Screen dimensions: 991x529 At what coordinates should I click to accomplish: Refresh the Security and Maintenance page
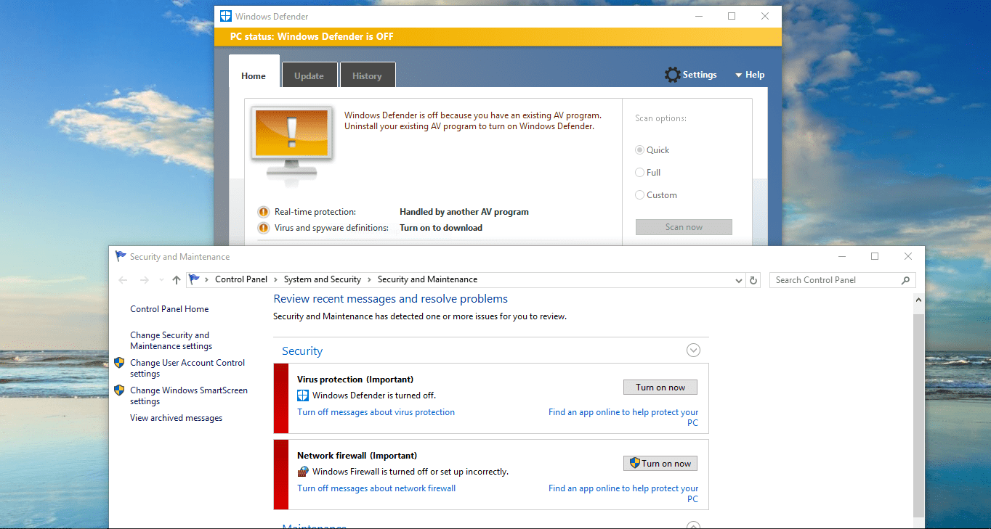pyautogui.click(x=753, y=280)
